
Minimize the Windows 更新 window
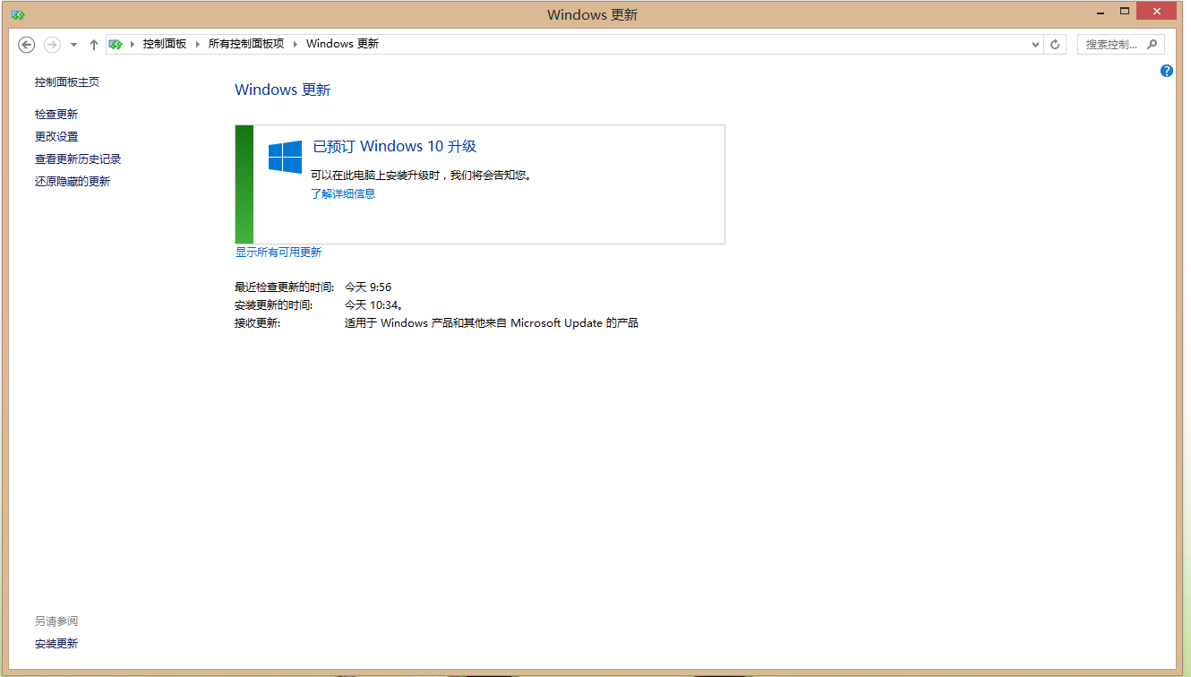(x=1100, y=12)
